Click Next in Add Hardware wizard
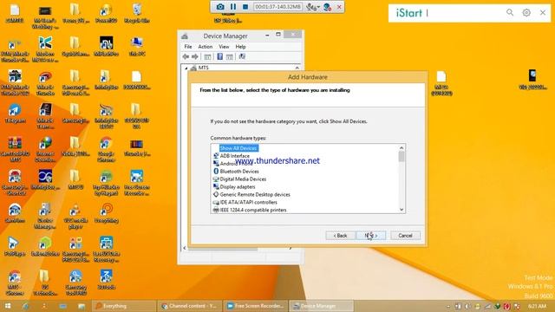555x312 pixels. [x=371, y=236]
